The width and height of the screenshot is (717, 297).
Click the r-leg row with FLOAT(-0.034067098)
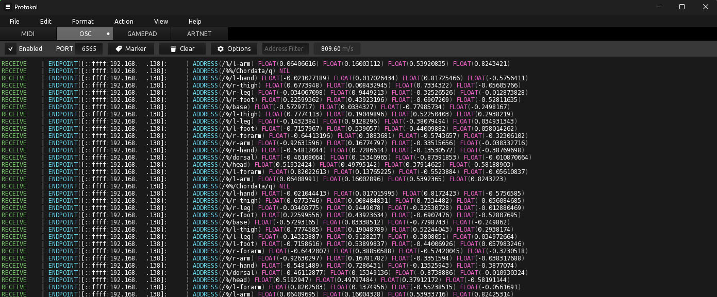pos(264,93)
